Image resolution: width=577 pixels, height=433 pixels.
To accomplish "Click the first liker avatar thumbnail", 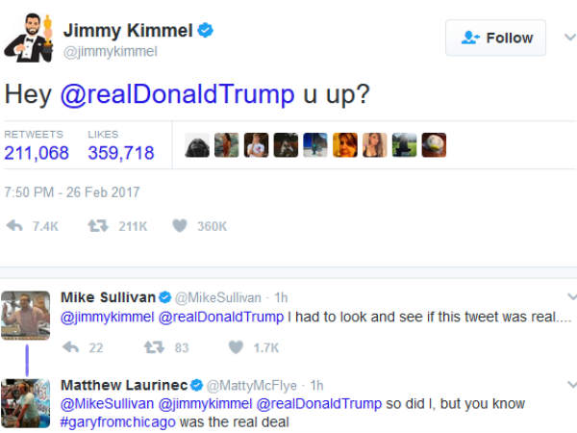I will point(199,144).
